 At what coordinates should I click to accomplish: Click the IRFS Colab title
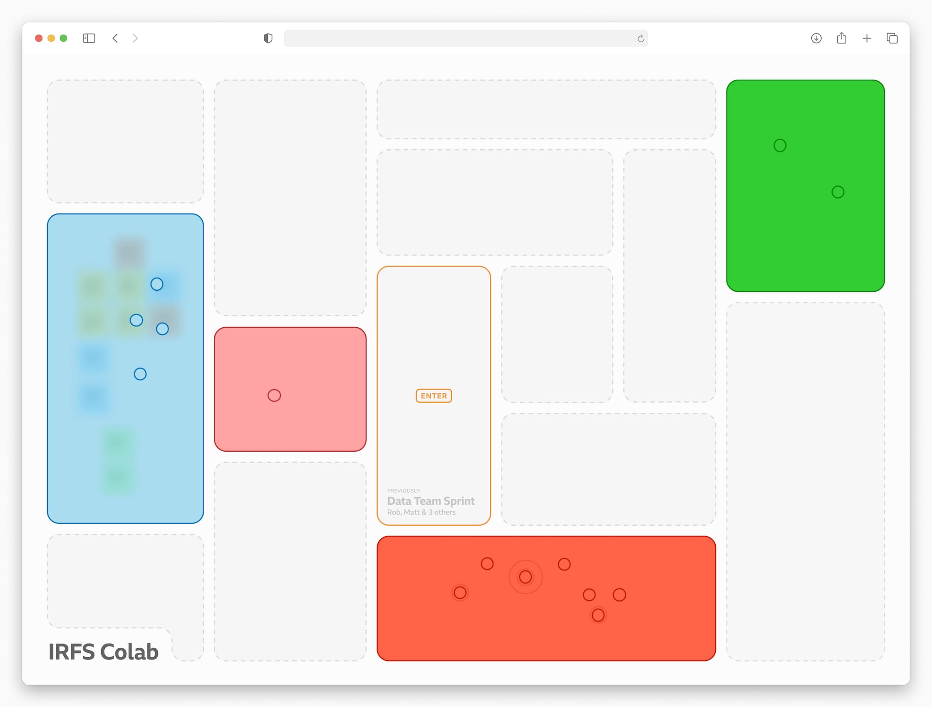pos(103,652)
